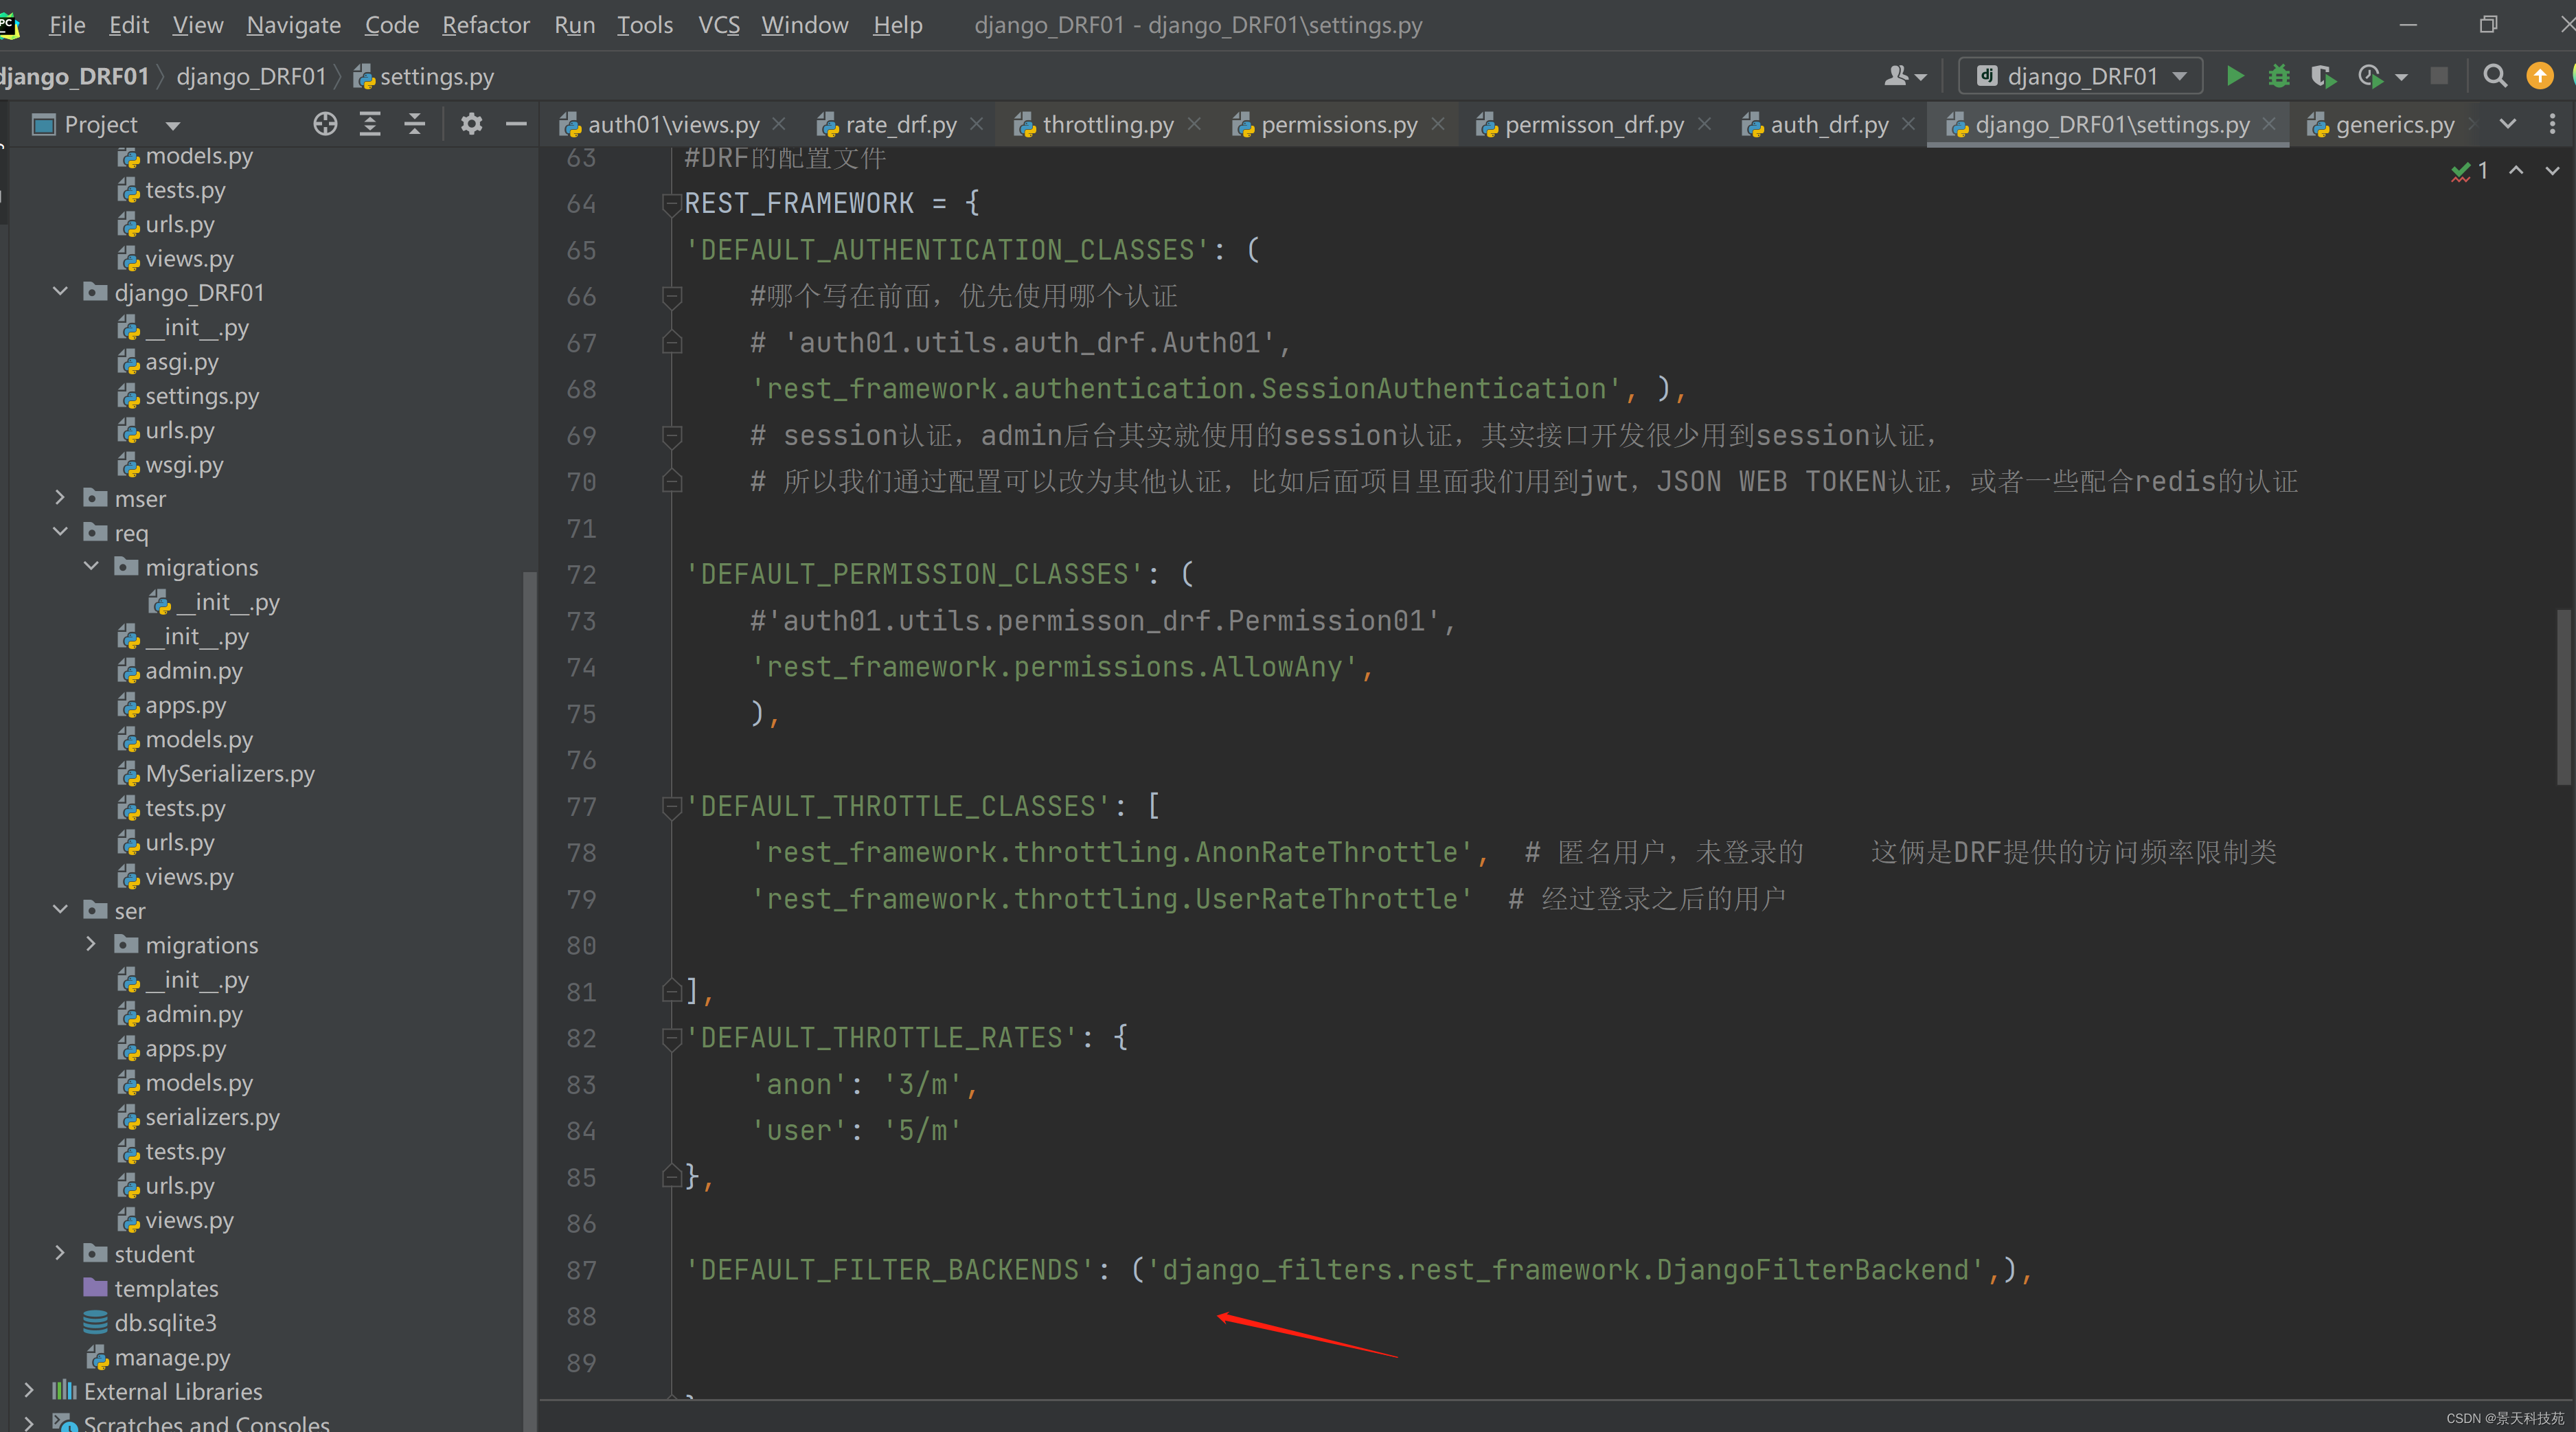Run with coverage shield icon
Screen dimensions: 2576x1432
pos(2323,76)
